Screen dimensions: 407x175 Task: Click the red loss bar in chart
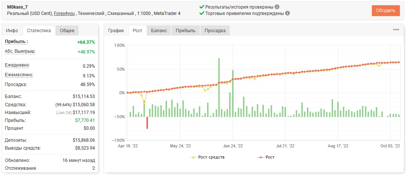[147, 123]
